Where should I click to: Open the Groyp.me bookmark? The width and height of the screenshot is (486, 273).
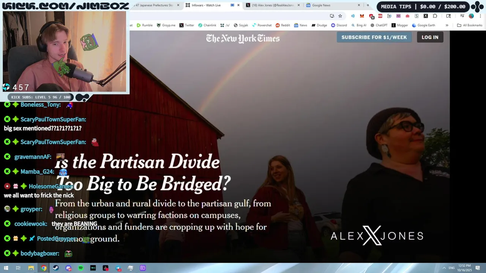(166, 25)
